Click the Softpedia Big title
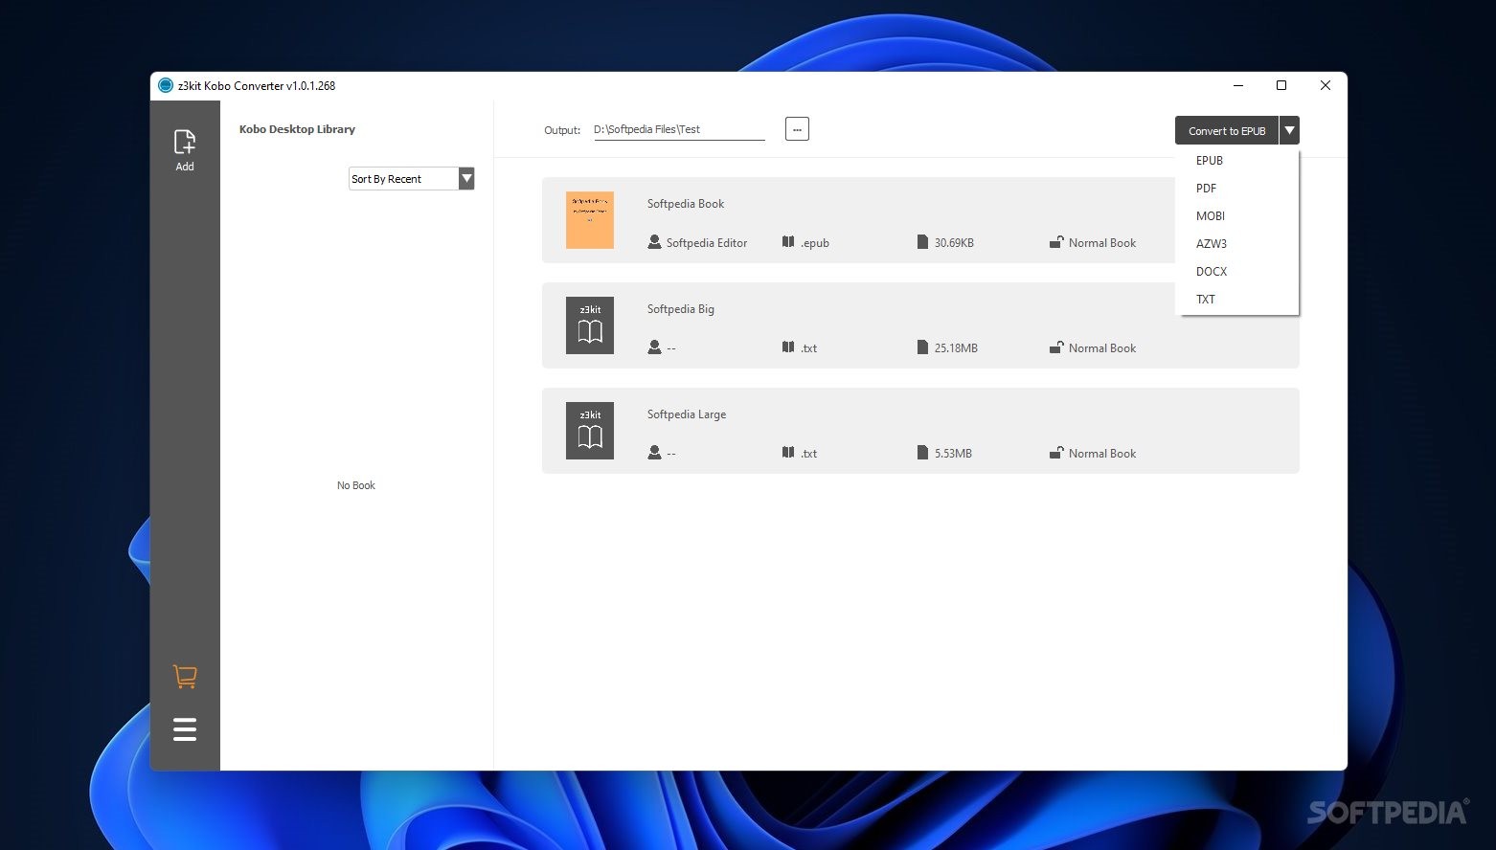 [681, 309]
